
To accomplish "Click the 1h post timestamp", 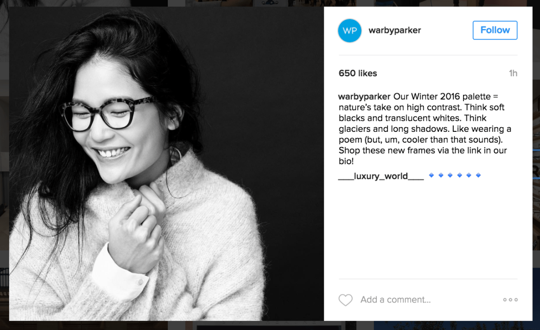I will tap(513, 73).
